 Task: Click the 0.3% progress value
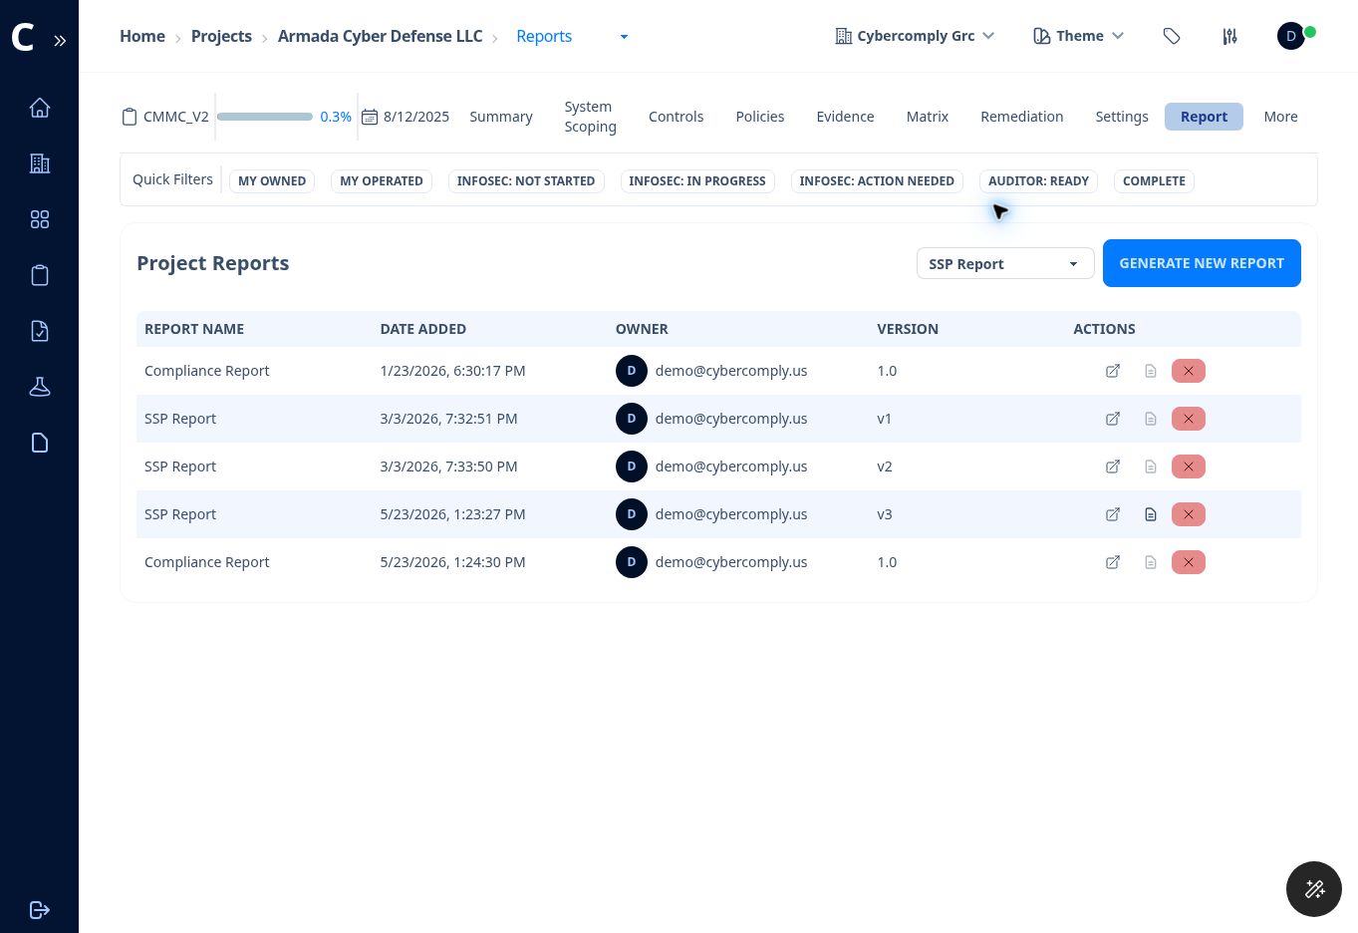point(336,117)
